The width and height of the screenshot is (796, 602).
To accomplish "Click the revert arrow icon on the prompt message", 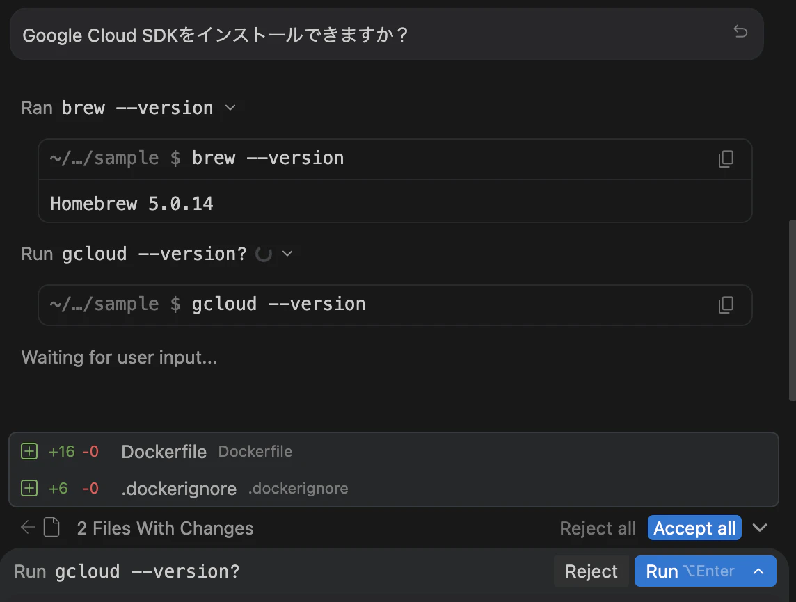I will point(740,31).
